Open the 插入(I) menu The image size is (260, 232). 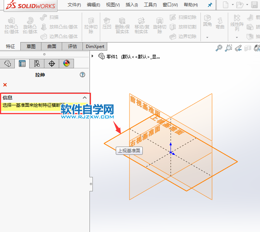point(132,5)
